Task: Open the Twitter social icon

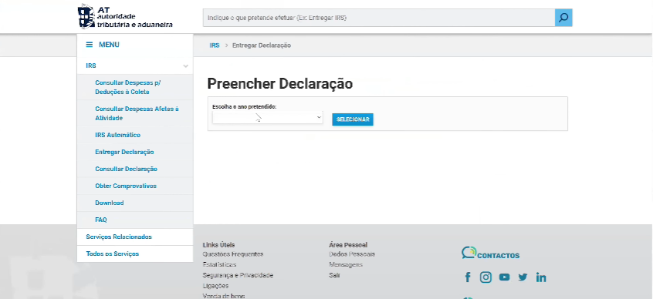Action: coord(523,277)
